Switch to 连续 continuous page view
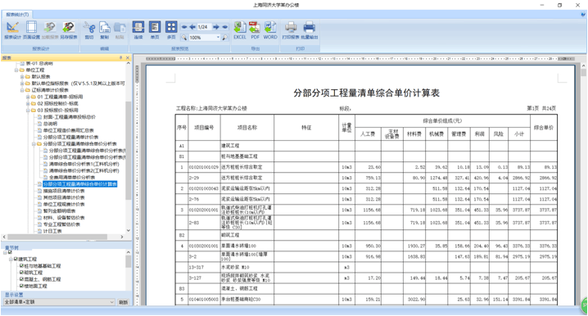The height and width of the screenshot is (316, 588). click(138, 30)
